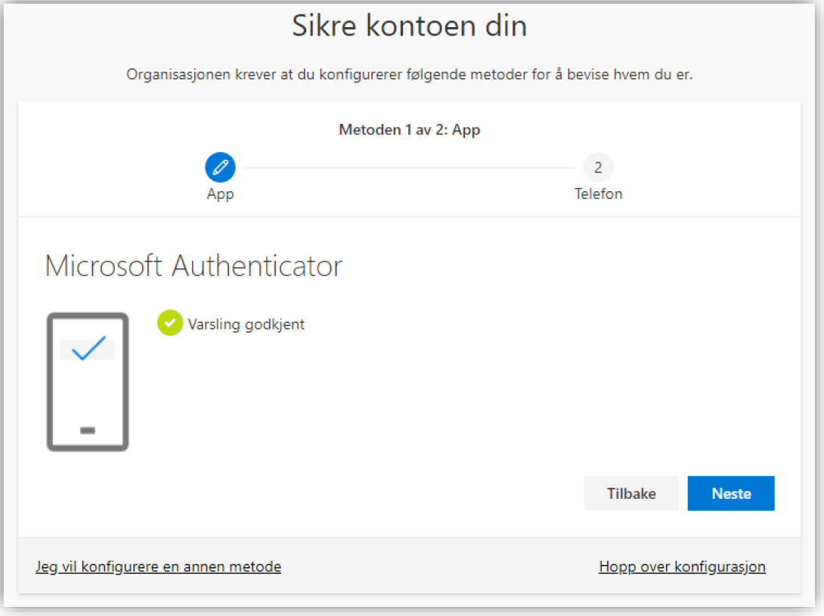This screenshot has width=824, height=616.
Task: Click the 'Varsling godkjent' status text
Action: pyautogui.click(x=246, y=324)
